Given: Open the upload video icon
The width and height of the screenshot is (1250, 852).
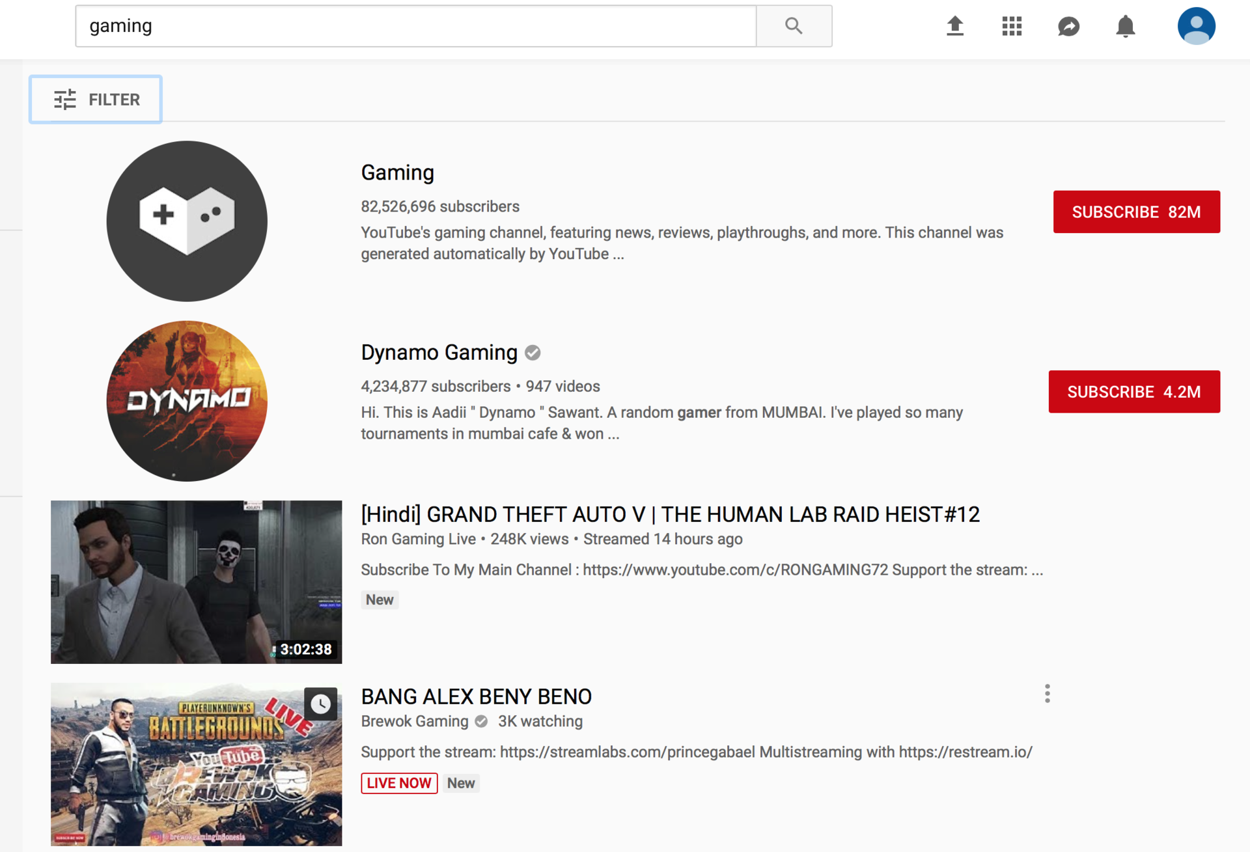Looking at the screenshot, I should pos(954,26).
